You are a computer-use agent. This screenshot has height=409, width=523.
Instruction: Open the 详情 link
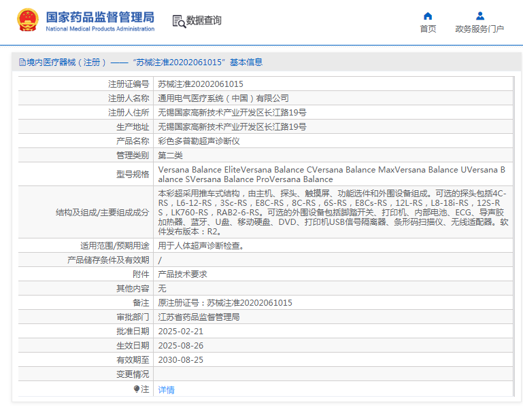point(166,390)
